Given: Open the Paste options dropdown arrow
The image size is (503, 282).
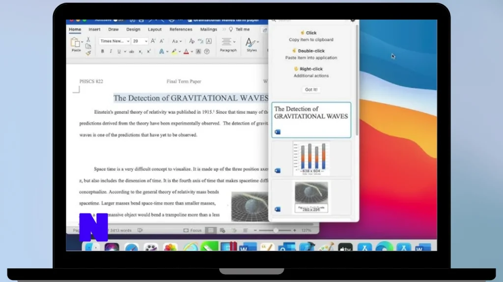Looking at the screenshot, I should (x=82, y=42).
